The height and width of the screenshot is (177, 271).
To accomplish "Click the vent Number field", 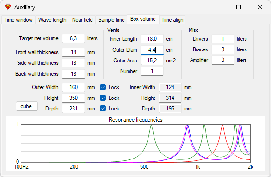I will [152, 71].
